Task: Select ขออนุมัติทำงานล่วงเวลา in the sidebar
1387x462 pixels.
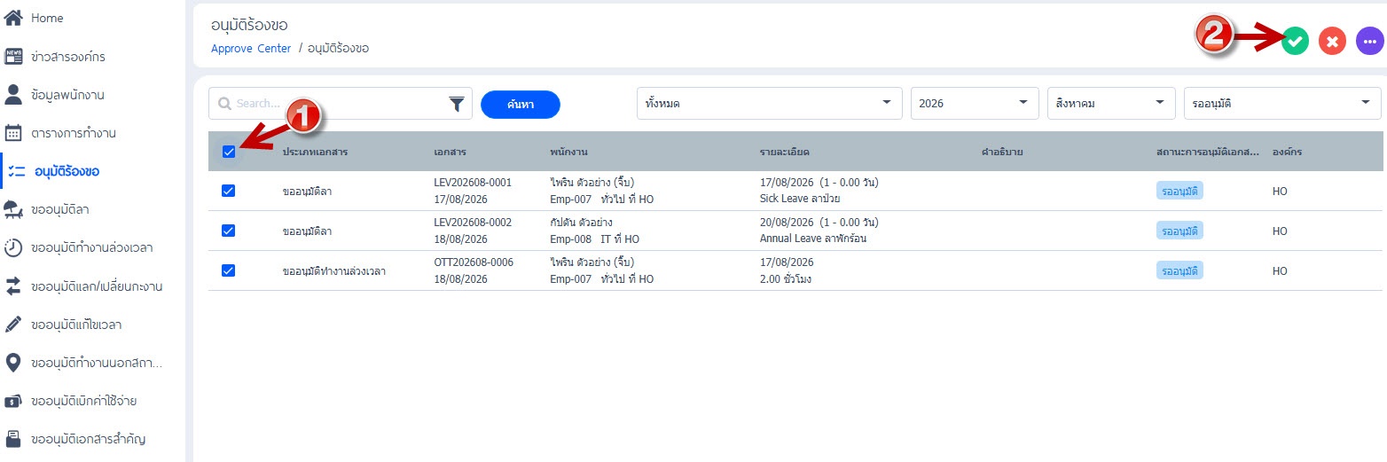Action: pyautogui.click(x=92, y=247)
